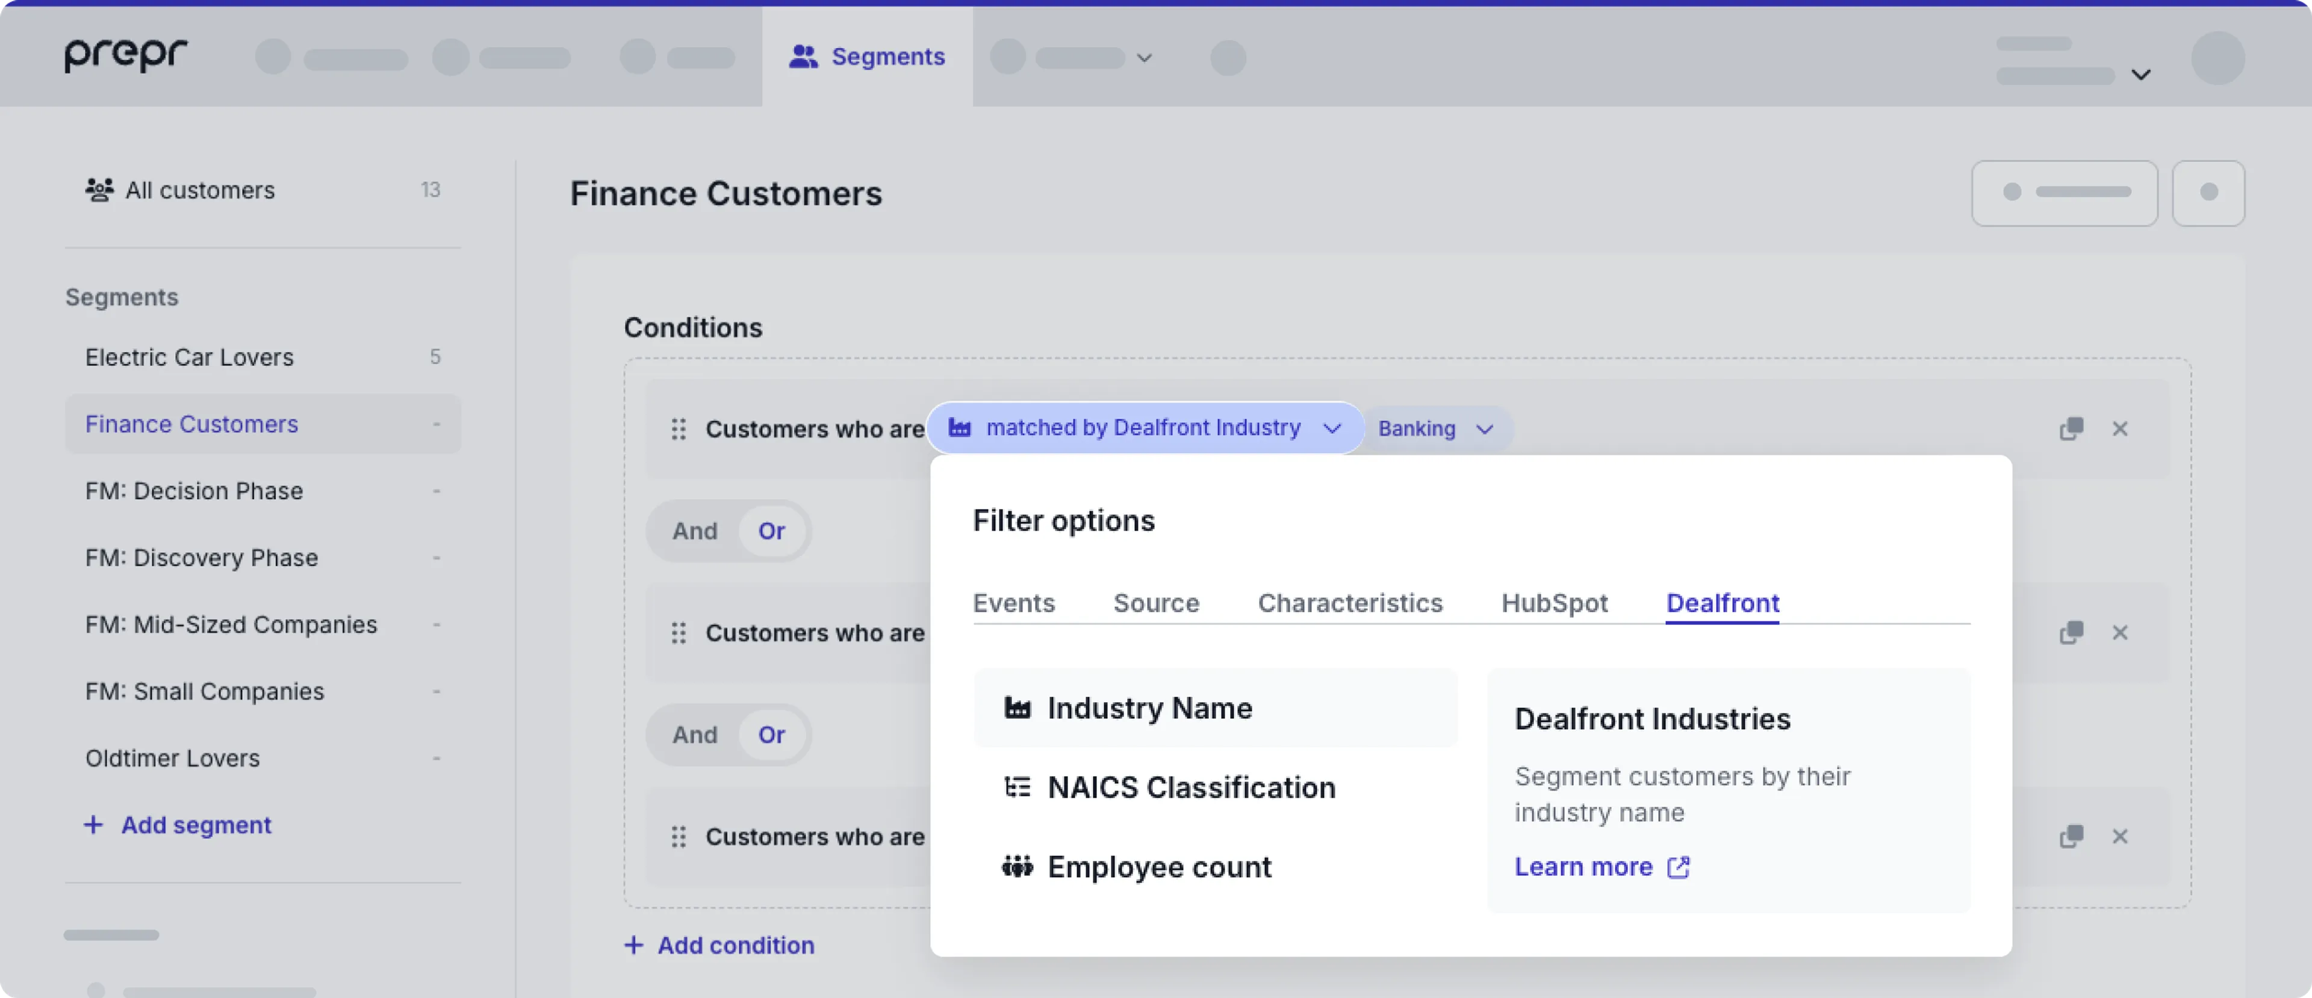Screen dimensions: 2312x998
Task: Select 'And' in the second And/Or toggle
Action: point(695,735)
